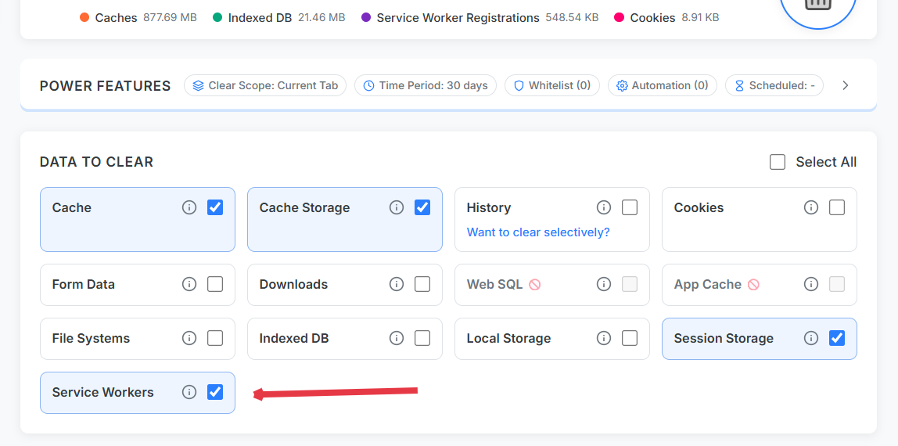Click the info icon for Cache Storage

(x=397, y=207)
